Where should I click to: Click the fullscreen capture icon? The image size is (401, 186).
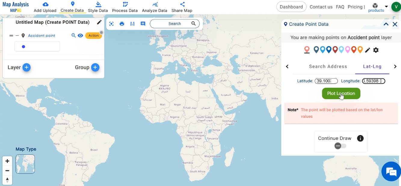111,23
